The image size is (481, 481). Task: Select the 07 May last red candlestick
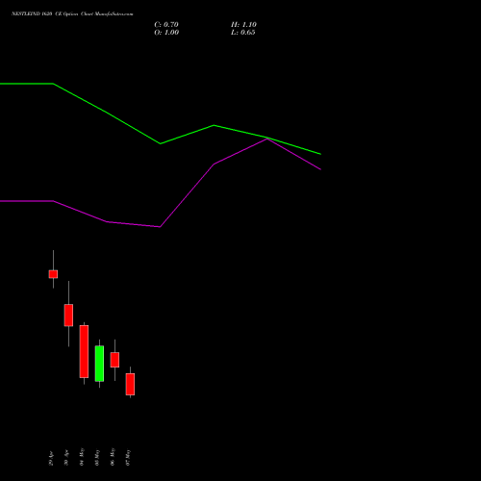click(x=130, y=384)
